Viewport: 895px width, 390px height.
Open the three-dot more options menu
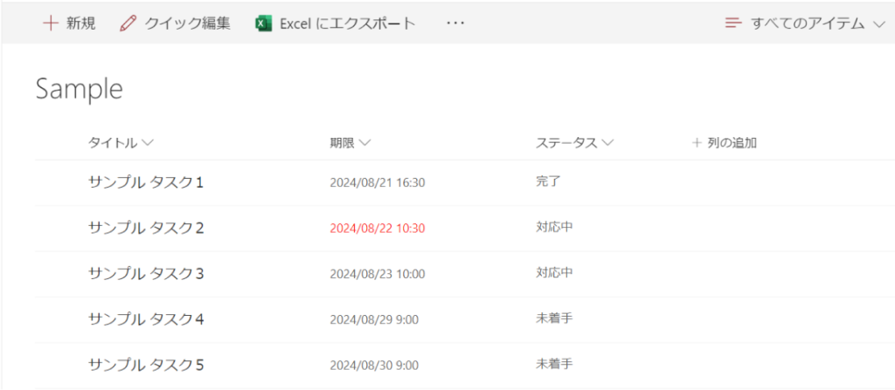[455, 24]
